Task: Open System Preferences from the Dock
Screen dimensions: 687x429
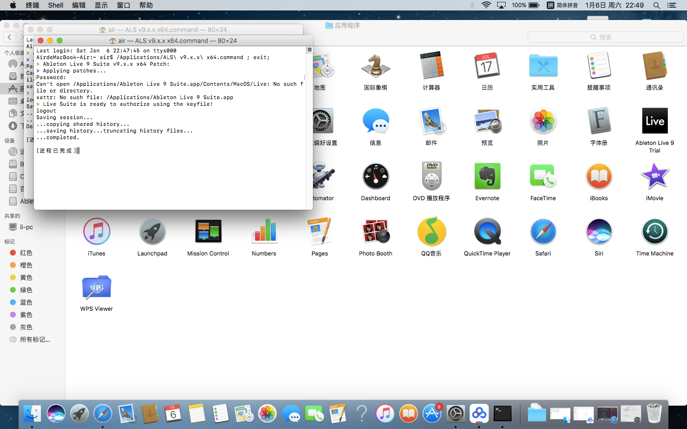Action: pos(456,413)
